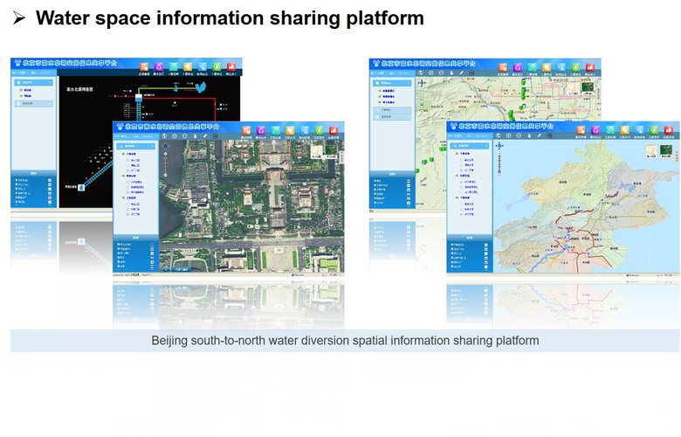Switch to the satellite basemap thumbnail in the district window
Image resolution: width=681 pixels, height=437 pixels.
pos(666,151)
